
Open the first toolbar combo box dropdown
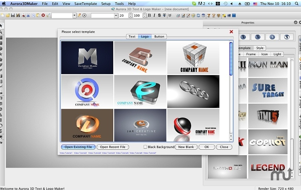75,16
